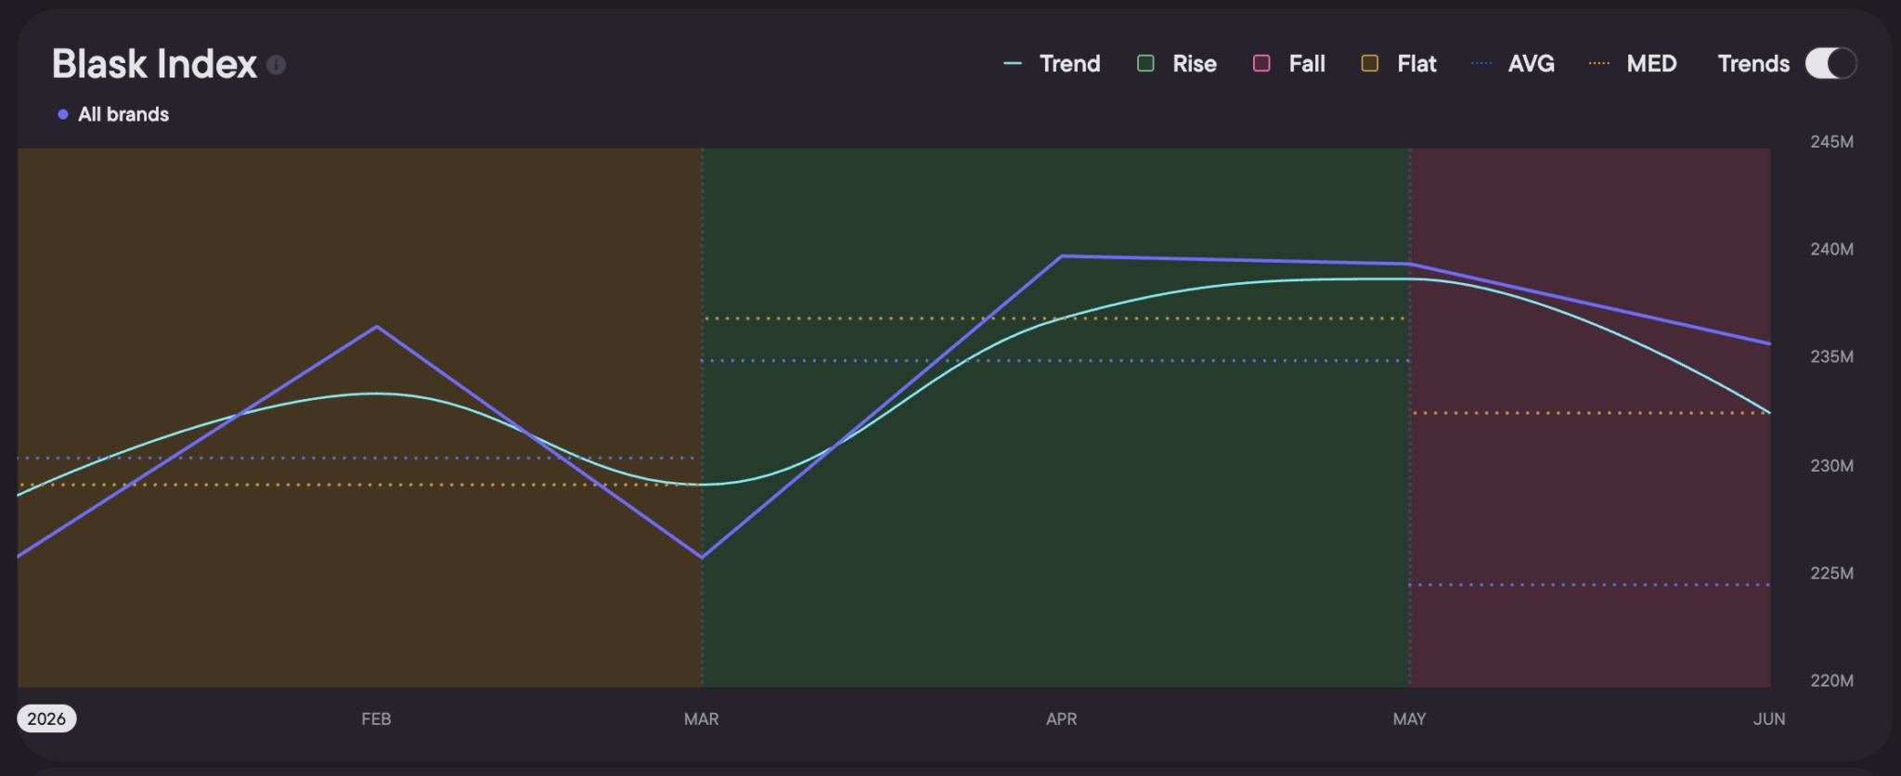This screenshot has width=1901, height=776.
Task: Click the AVG legend label
Action: click(x=1532, y=63)
